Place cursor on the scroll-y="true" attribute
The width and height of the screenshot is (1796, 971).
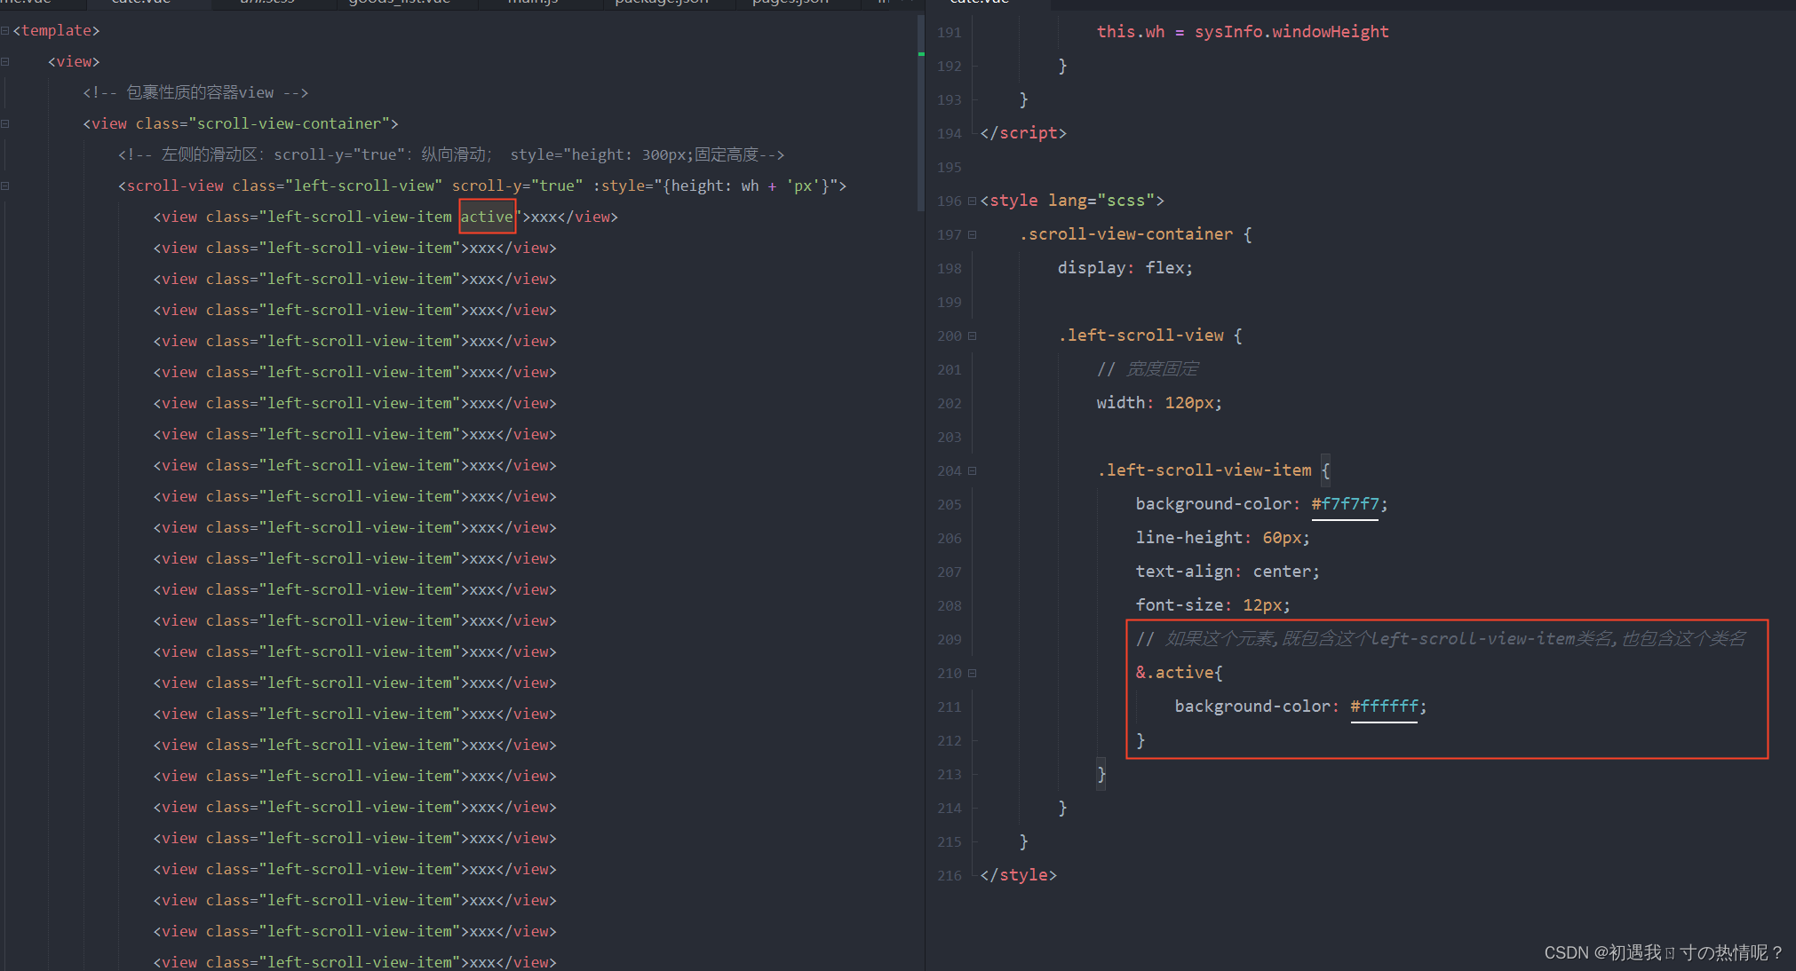coord(517,186)
